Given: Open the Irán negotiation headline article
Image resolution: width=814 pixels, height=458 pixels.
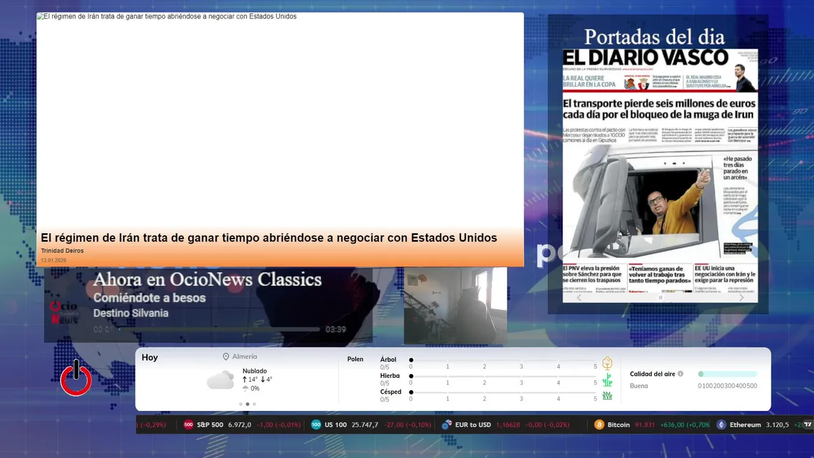Looking at the screenshot, I should tap(269, 238).
